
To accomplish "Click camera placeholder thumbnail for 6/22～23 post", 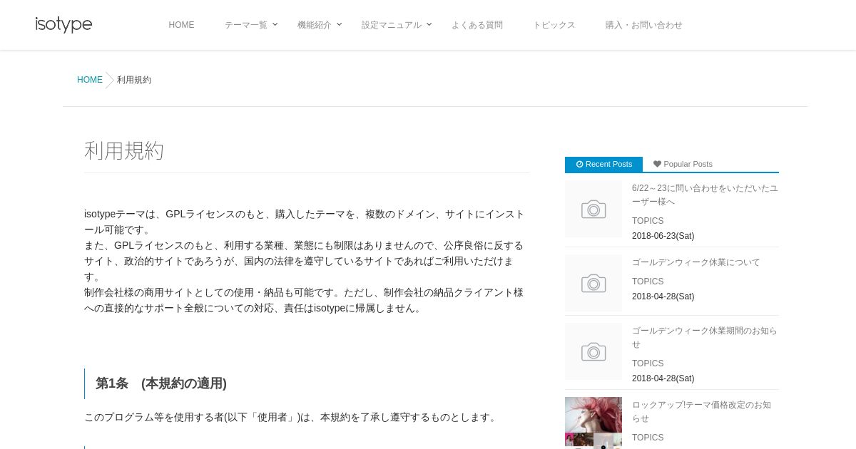I will (x=593, y=209).
